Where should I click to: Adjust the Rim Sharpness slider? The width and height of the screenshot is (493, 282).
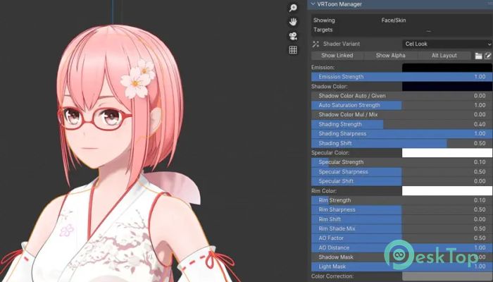pyautogui.click(x=402, y=209)
